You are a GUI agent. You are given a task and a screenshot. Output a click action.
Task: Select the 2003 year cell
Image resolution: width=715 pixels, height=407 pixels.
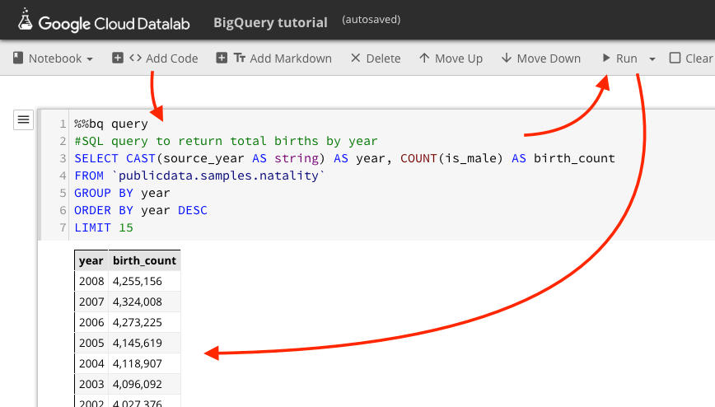pyautogui.click(x=91, y=384)
